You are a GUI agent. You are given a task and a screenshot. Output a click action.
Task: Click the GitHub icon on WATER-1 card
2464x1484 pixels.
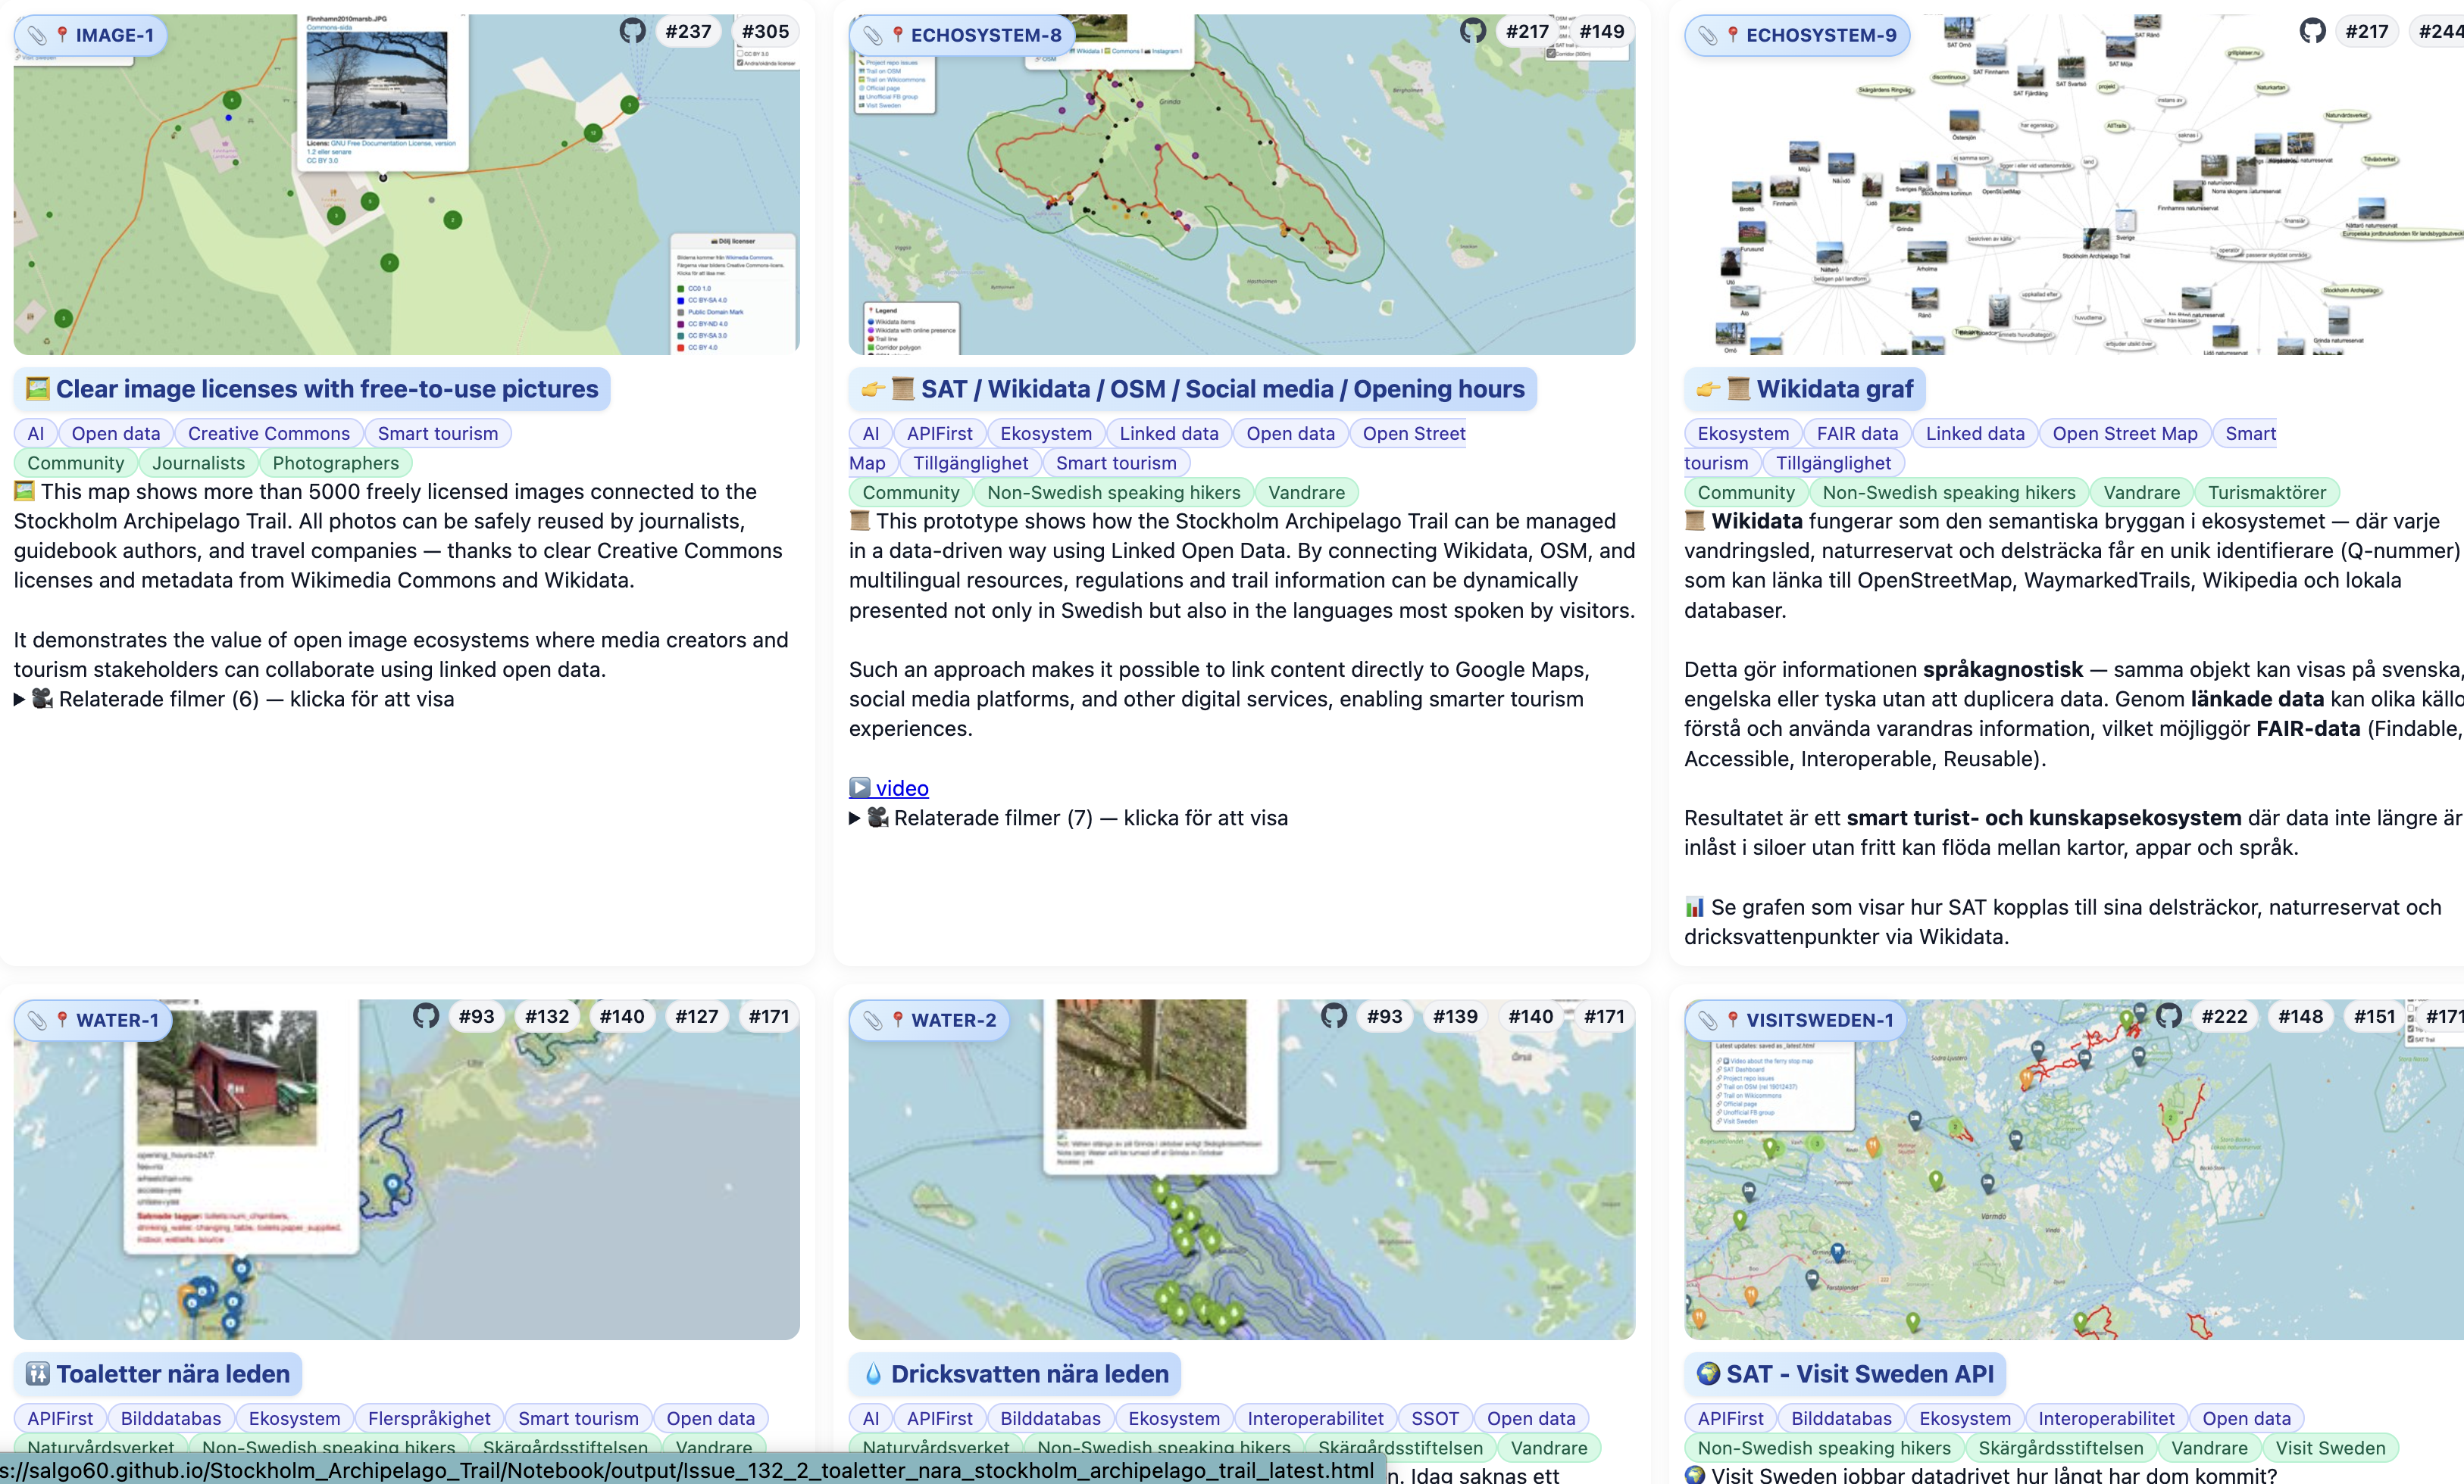click(x=426, y=1016)
